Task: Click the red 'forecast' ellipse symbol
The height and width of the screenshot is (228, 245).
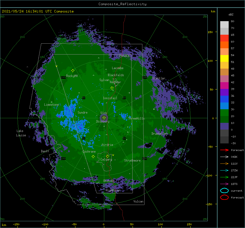Action: tap(224, 197)
